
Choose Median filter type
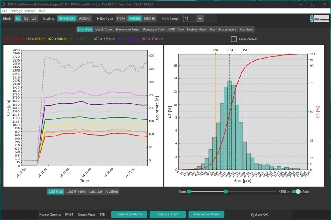[149, 18]
